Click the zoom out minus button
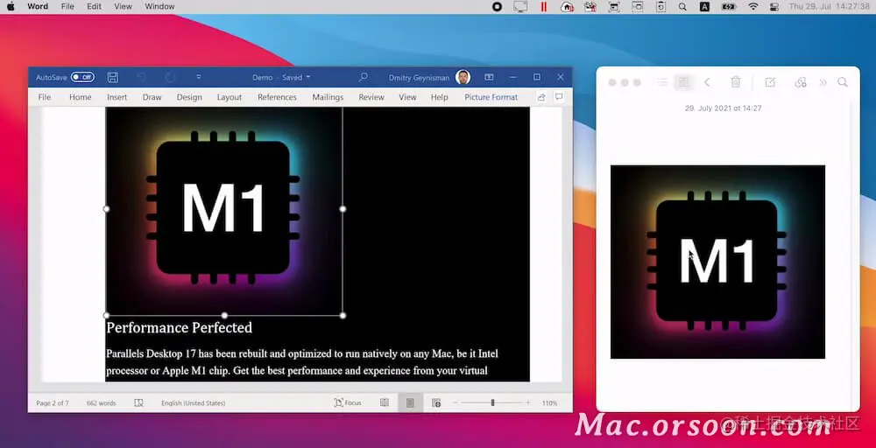Screen dimensions: 876x448 tap(456, 402)
